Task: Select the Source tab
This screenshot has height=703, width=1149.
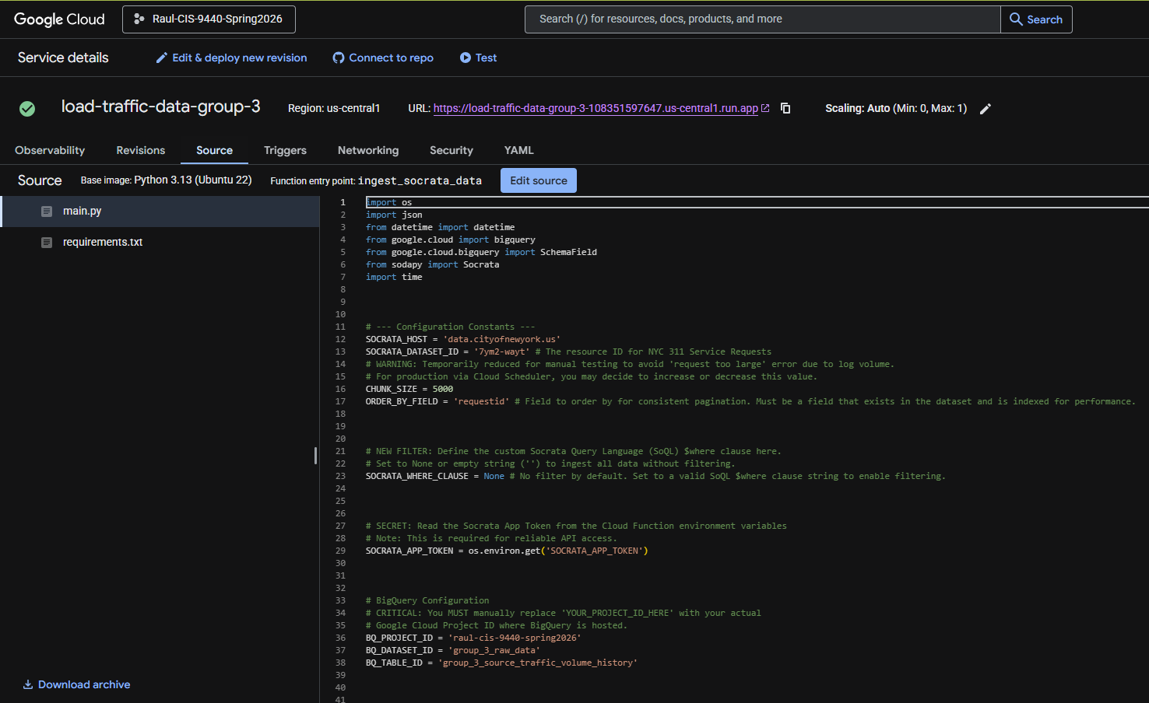Action: (214, 150)
